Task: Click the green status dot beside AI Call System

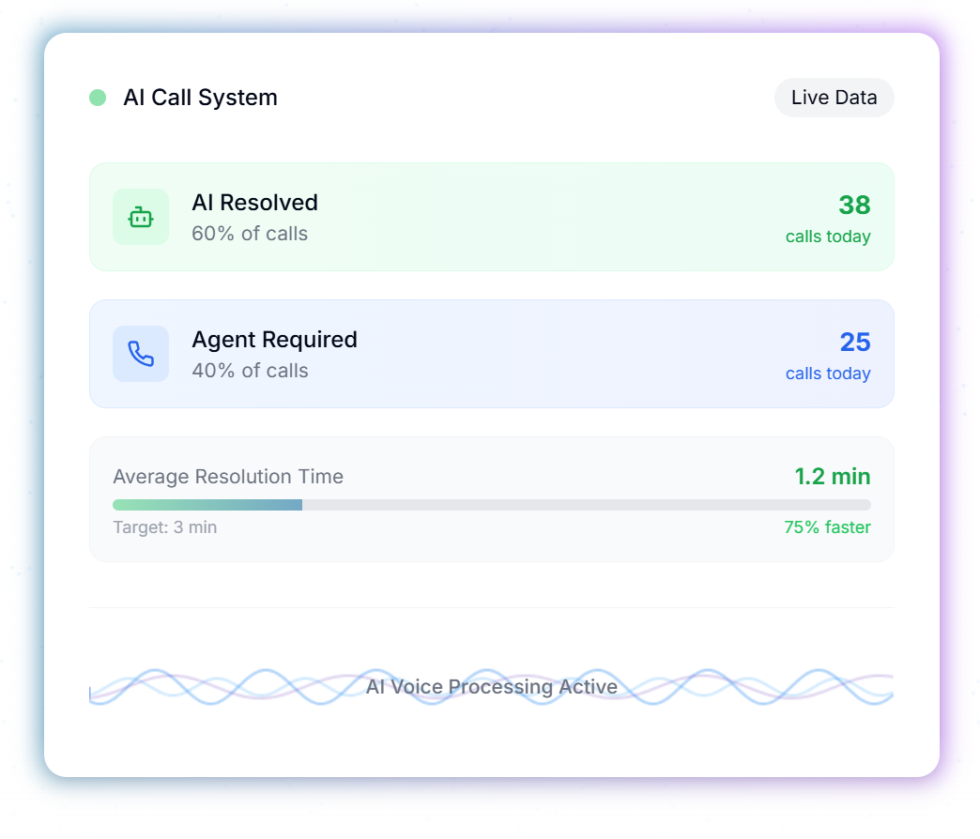Action: (x=98, y=98)
